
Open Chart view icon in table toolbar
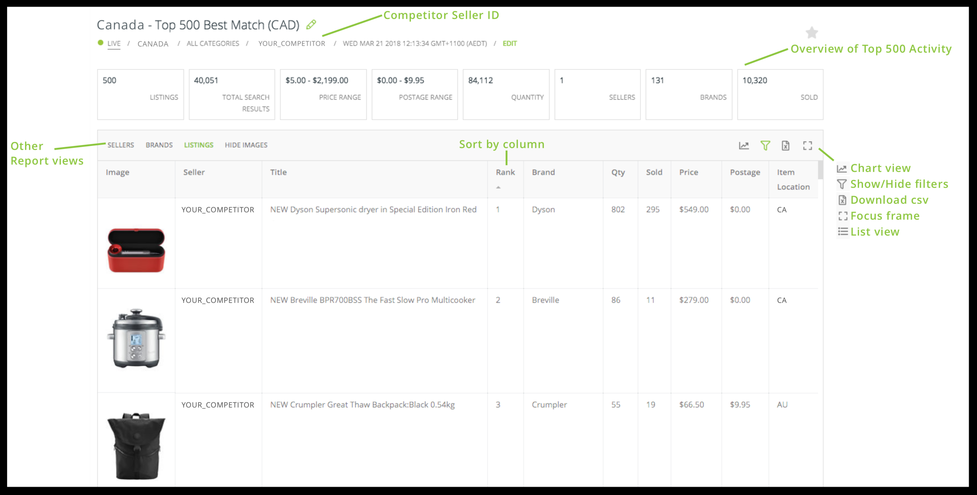(744, 146)
